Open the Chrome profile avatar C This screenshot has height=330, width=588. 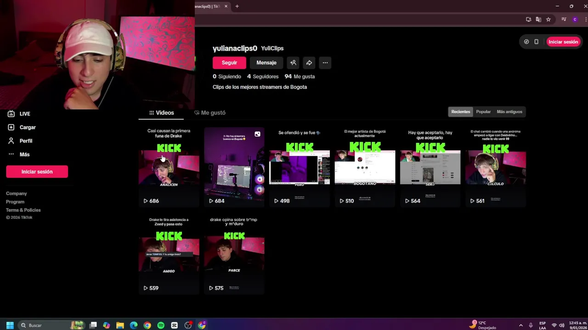(x=575, y=19)
